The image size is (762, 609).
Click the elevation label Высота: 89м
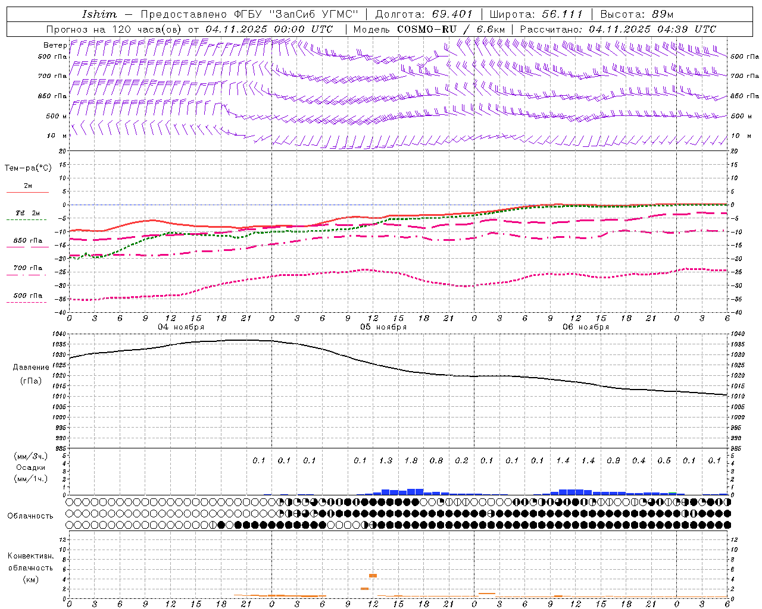click(x=637, y=14)
